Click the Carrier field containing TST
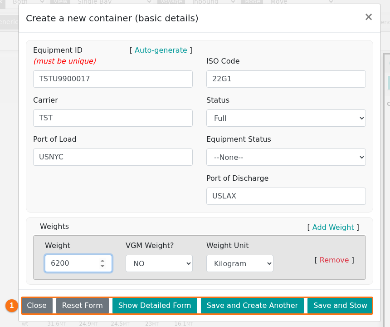Viewport: 390px width, 327px height. pyautogui.click(x=112, y=118)
